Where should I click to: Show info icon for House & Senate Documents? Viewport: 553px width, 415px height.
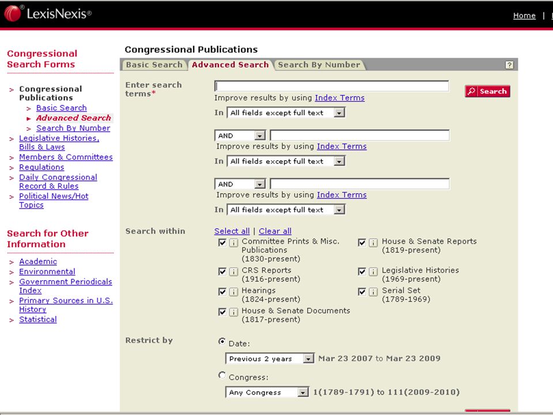click(233, 312)
